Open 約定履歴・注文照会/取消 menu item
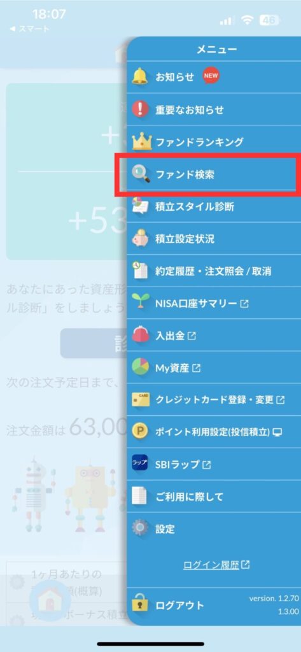Screen dimensions: 301x652 pos(214,271)
